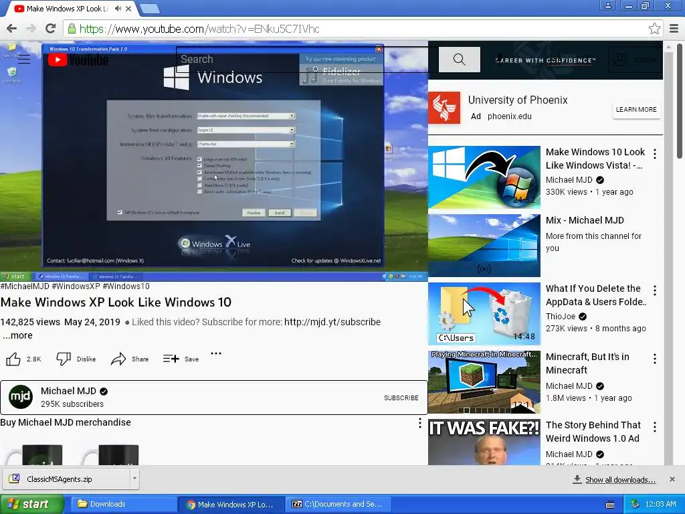
Task: Click the page vertical scrollbar thumb
Action: pos(680,100)
